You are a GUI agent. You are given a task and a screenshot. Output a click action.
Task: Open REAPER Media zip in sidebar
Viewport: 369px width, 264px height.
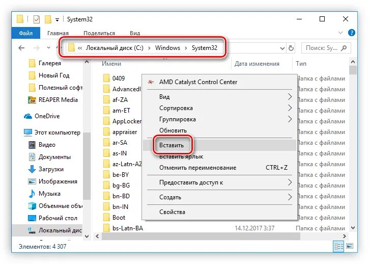(x=53, y=100)
